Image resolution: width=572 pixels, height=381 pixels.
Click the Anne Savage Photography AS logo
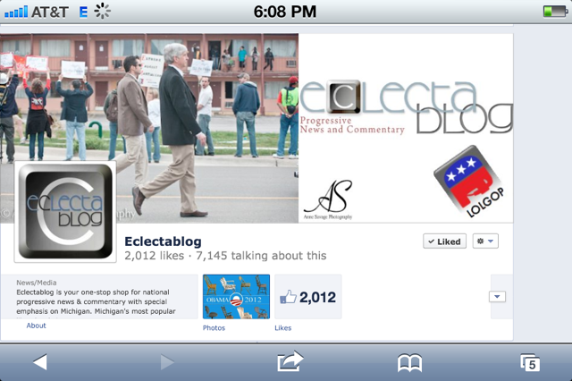point(328,199)
